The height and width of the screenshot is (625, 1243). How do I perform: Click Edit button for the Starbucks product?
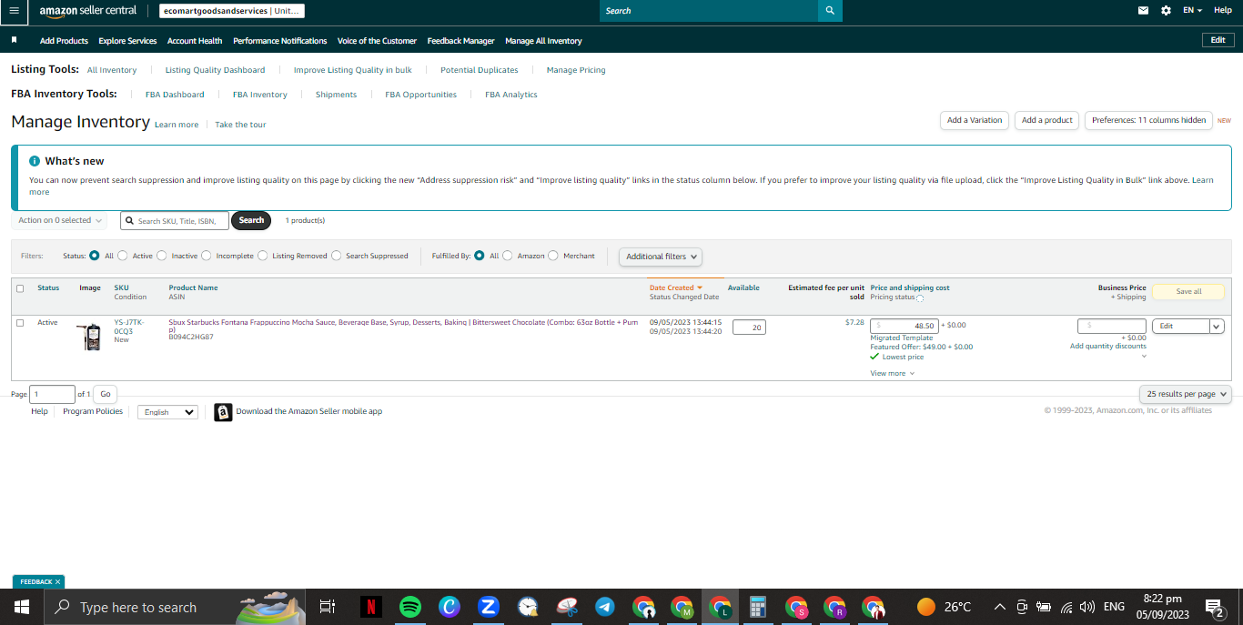[1180, 326]
